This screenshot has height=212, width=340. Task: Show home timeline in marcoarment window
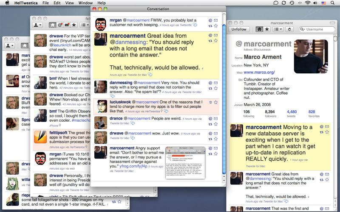(x=259, y=29)
